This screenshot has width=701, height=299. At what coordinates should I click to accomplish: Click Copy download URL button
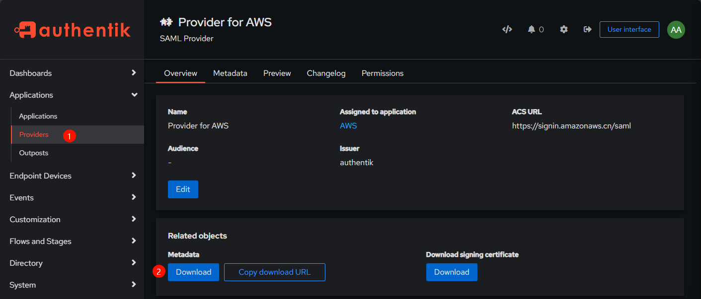tap(275, 272)
